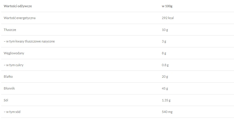Select the "8 g" carbohydrates value

164,53
